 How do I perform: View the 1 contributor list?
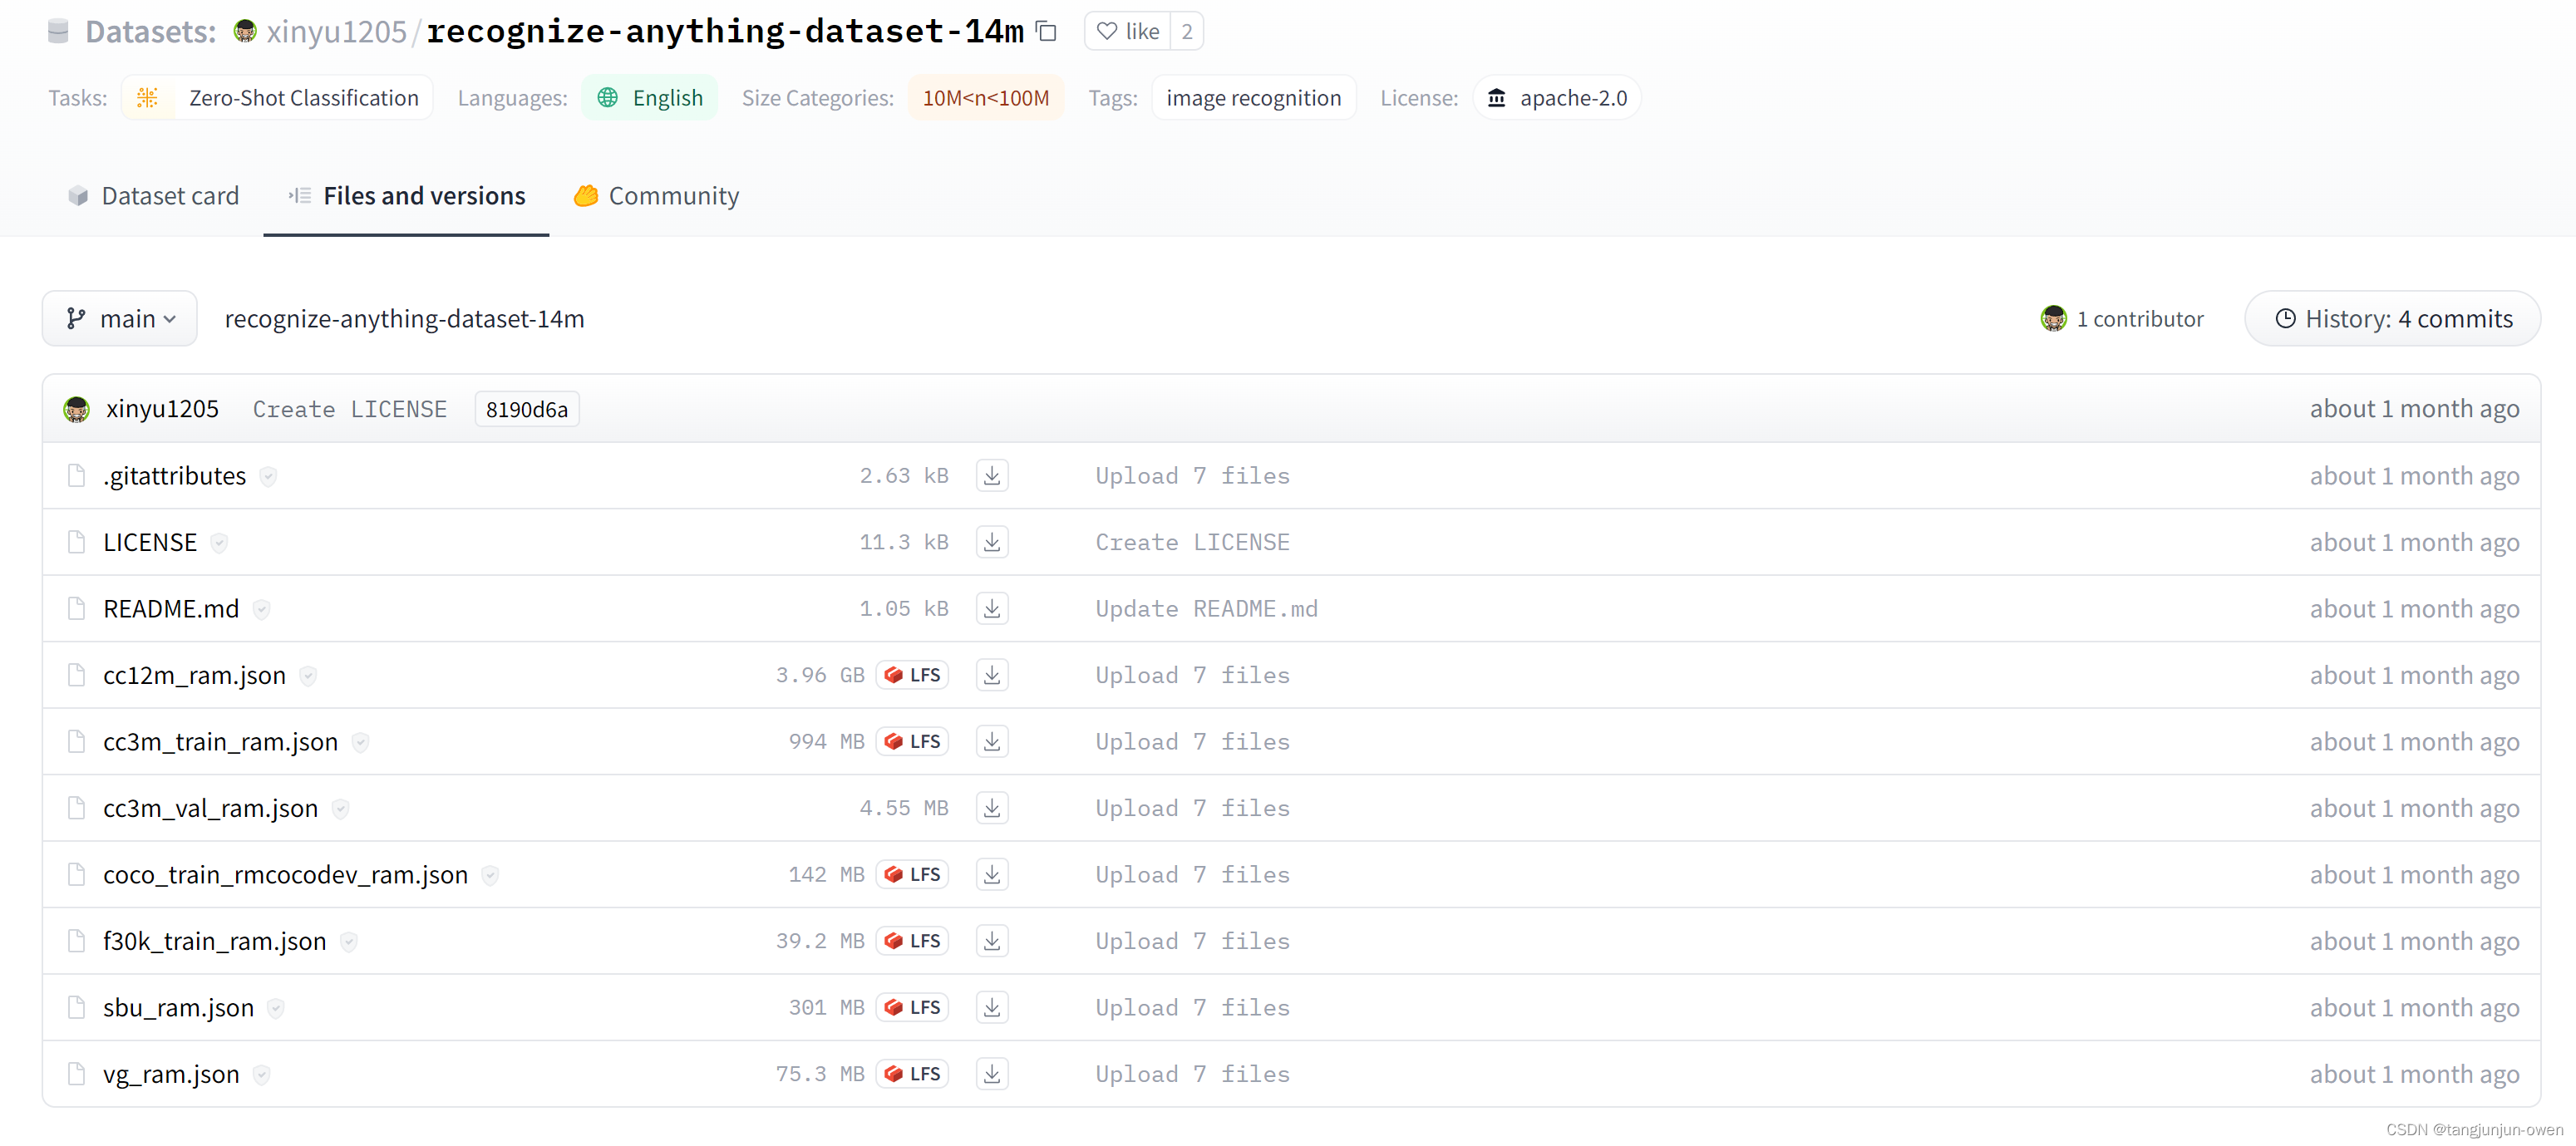click(x=2122, y=318)
